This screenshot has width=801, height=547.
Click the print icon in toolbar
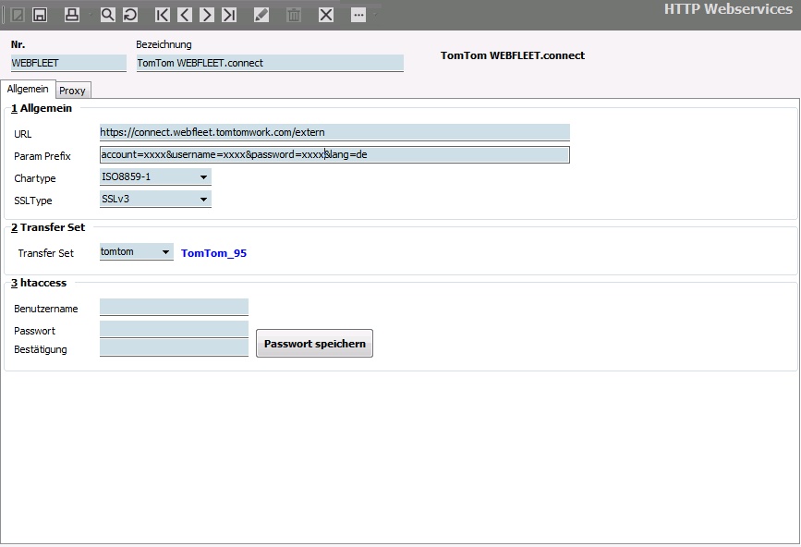point(72,15)
